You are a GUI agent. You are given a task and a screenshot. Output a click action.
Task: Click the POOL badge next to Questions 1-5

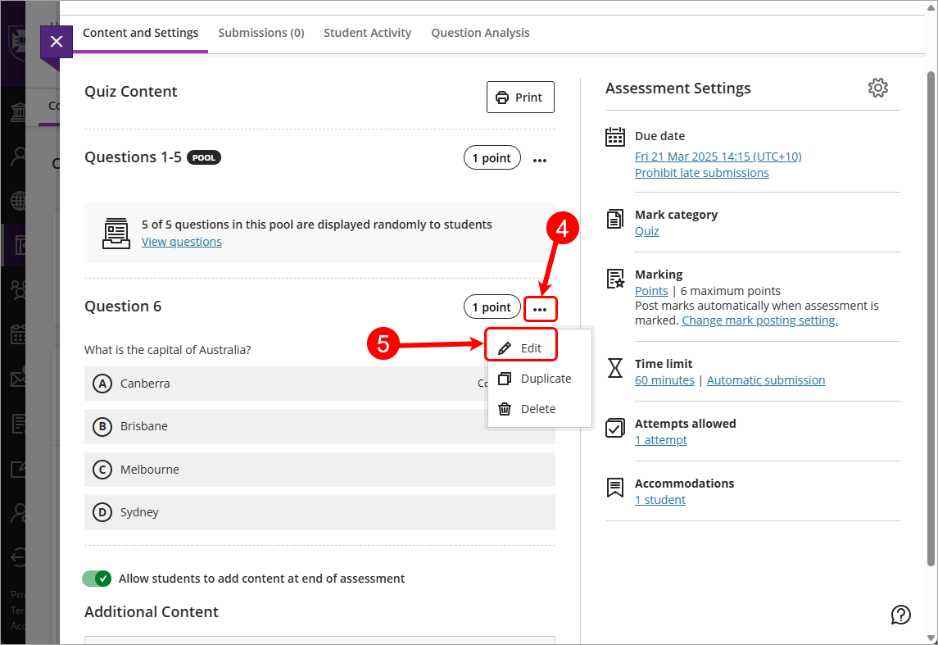point(204,158)
